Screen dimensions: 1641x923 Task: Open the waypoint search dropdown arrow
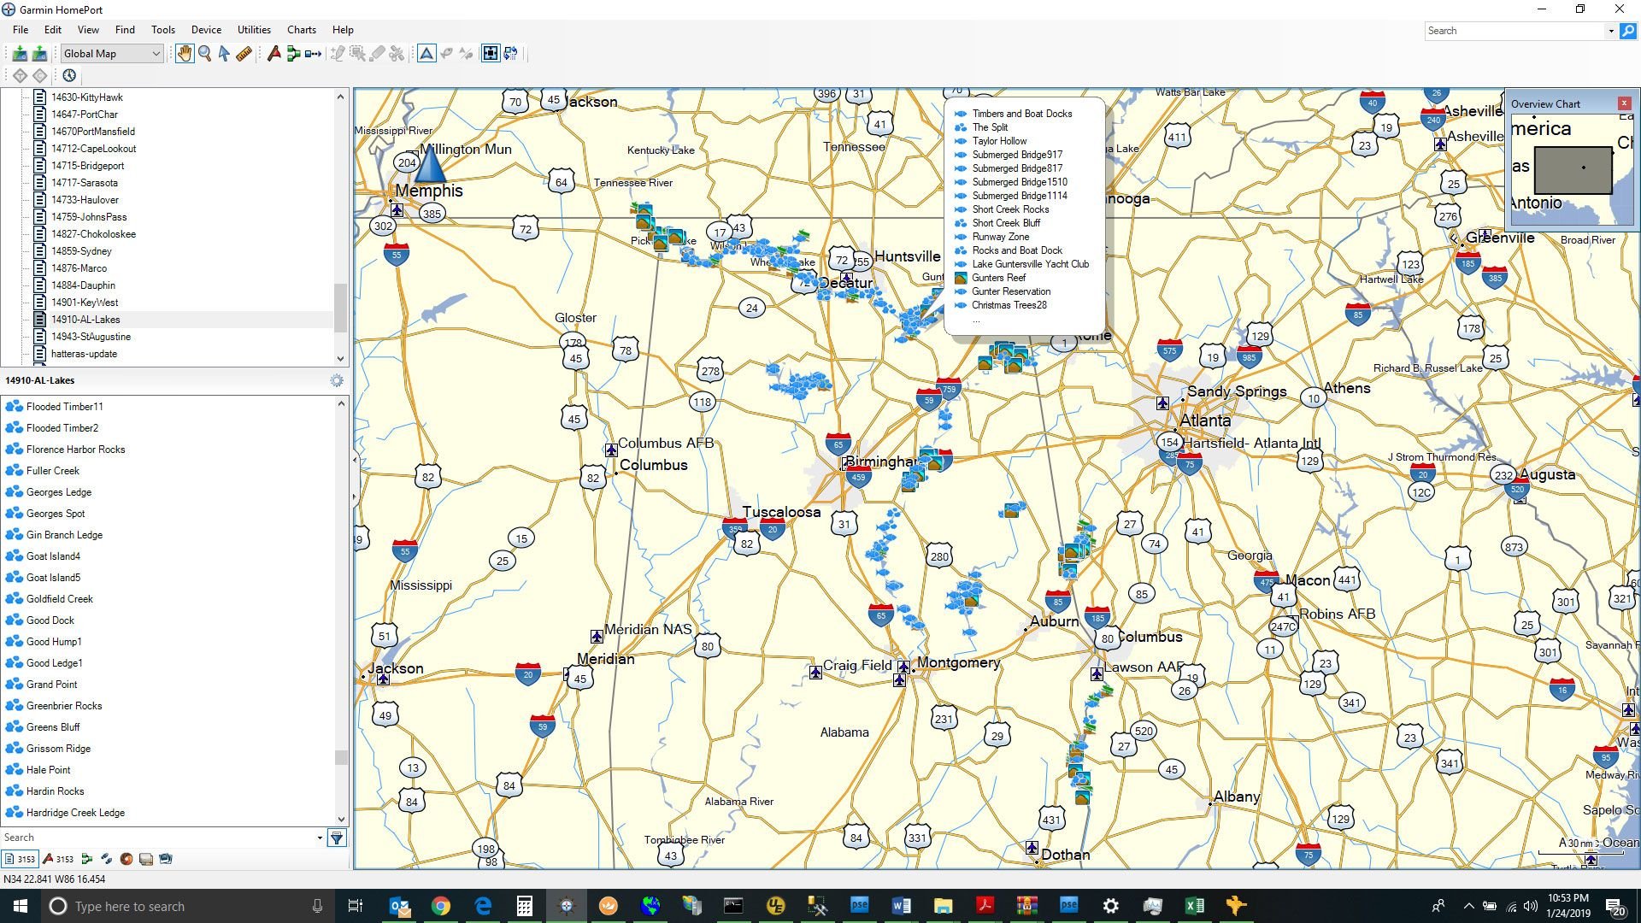(320, 838)
